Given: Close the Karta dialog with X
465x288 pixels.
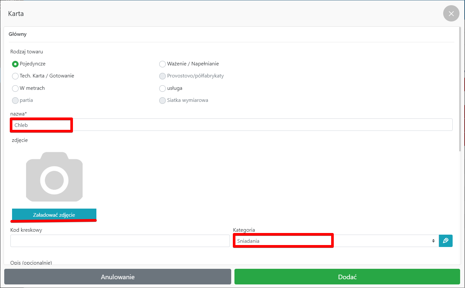Looking at the screenshot, I should coord(451,14).
